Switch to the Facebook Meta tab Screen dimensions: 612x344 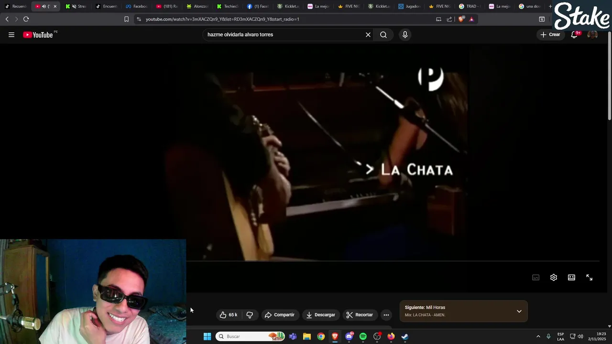[x=136, y=6]
